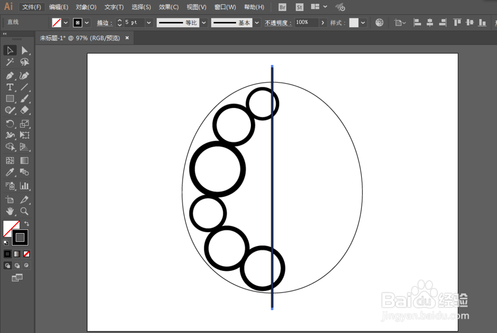Screen dimensions: 497x333
Task: Open the 文件 menu
Action: coord(31,7)
